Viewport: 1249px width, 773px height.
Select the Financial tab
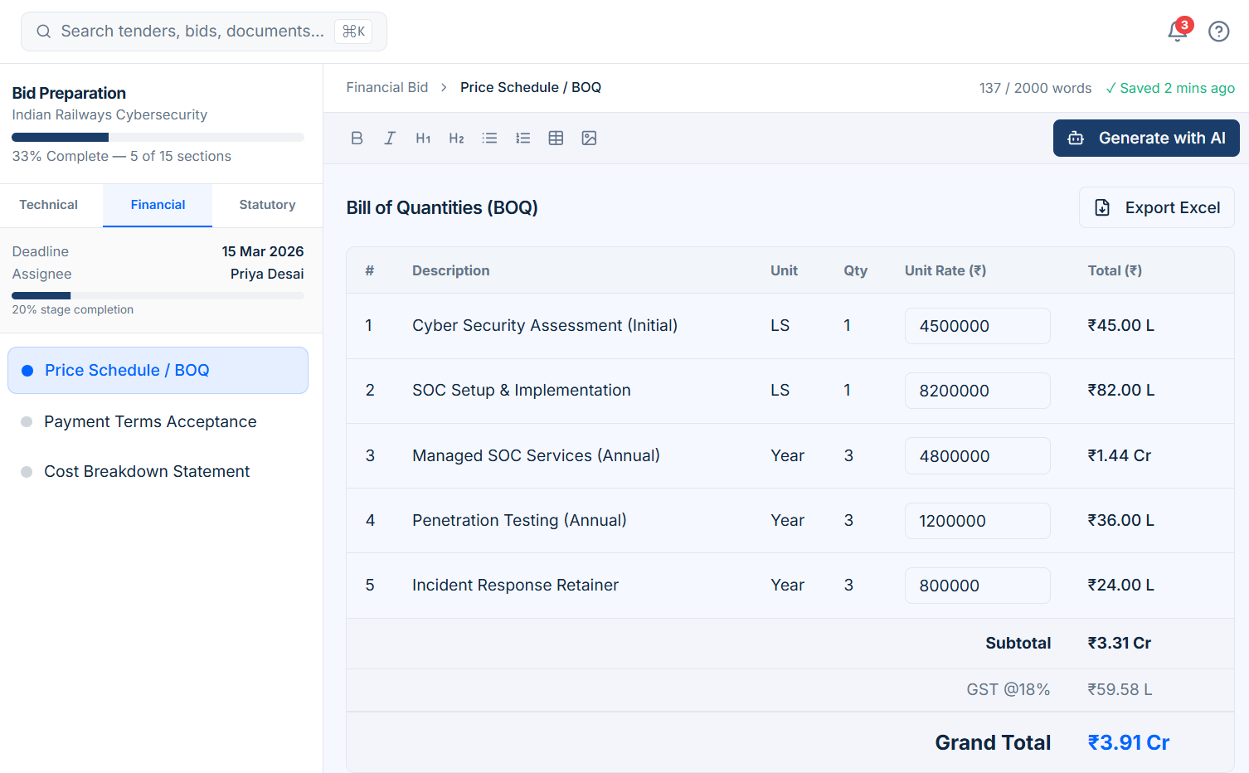[x=158, y=205]
